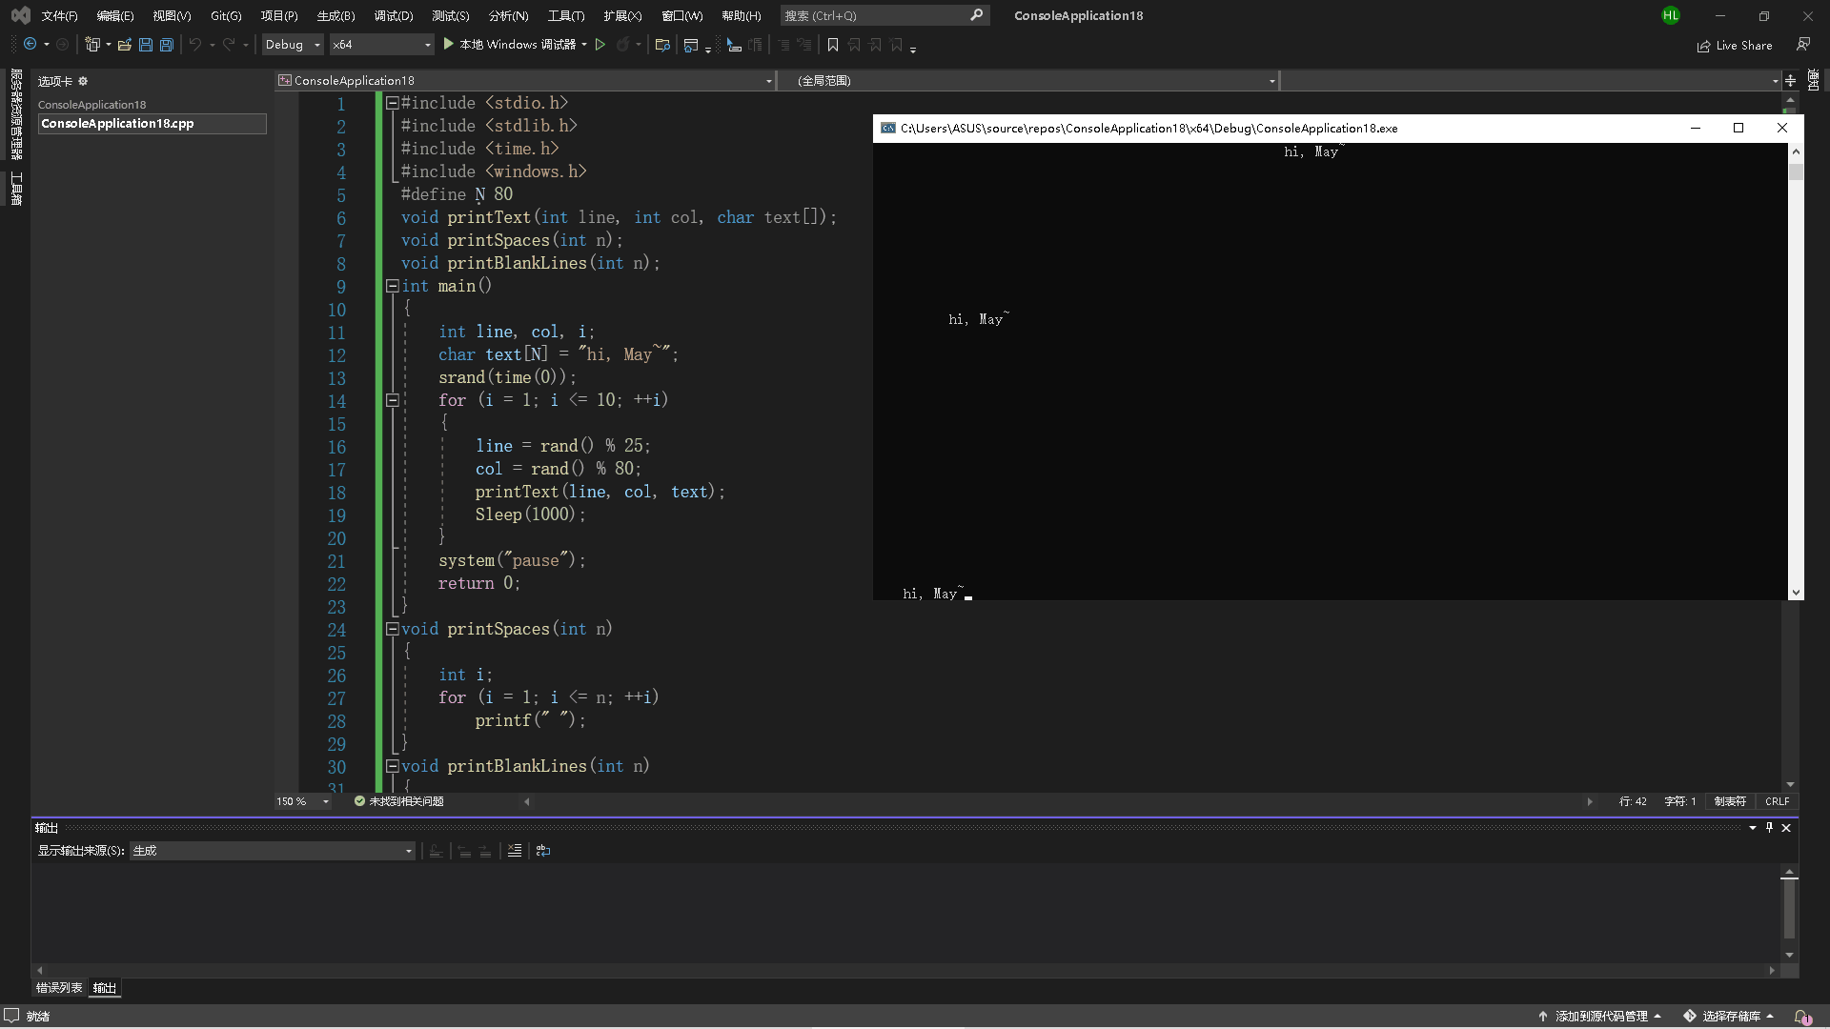
Task: Open notifications bell in status bar
Action: pos(1801,1016)
